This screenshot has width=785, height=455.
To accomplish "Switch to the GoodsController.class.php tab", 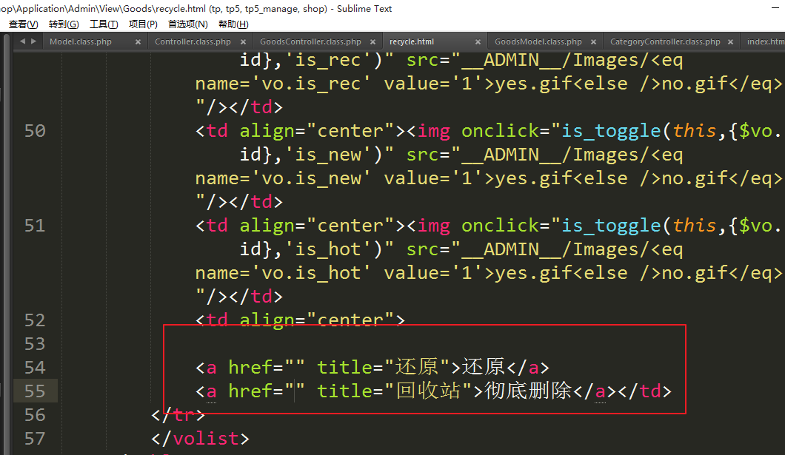I will [x=310, y=42].
